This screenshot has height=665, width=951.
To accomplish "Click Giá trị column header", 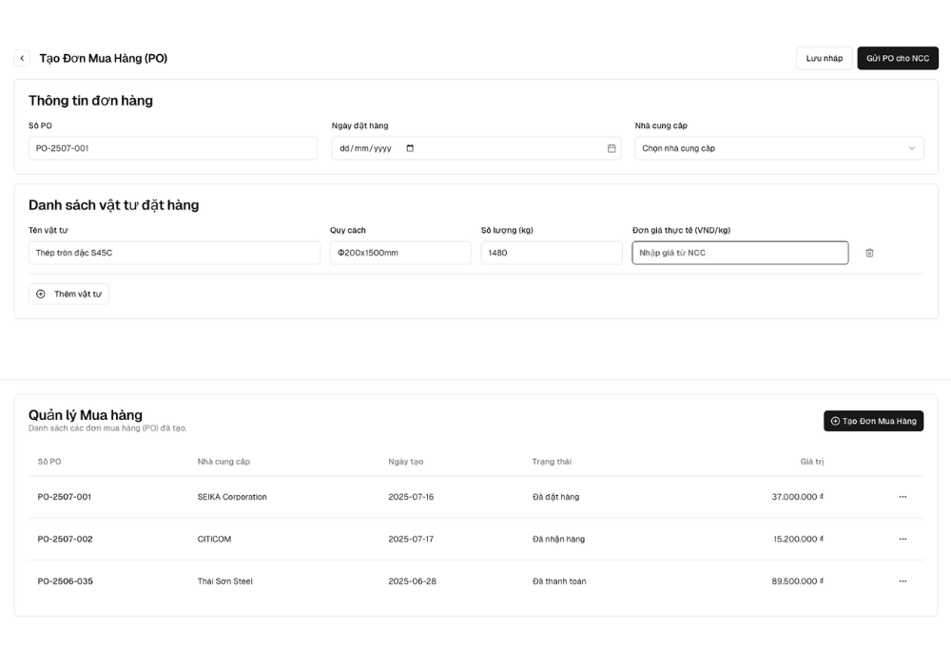I will 812,462.
